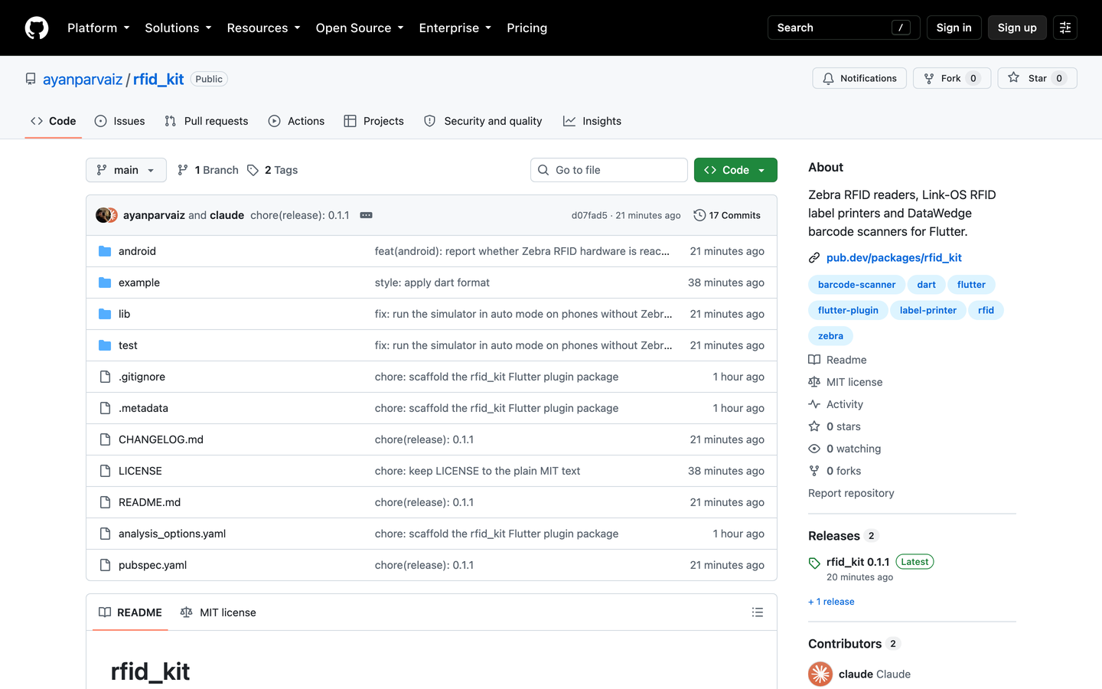Star the repository
The width and height of the screenshot is (1102, 689).
[x=1037, y=78]
